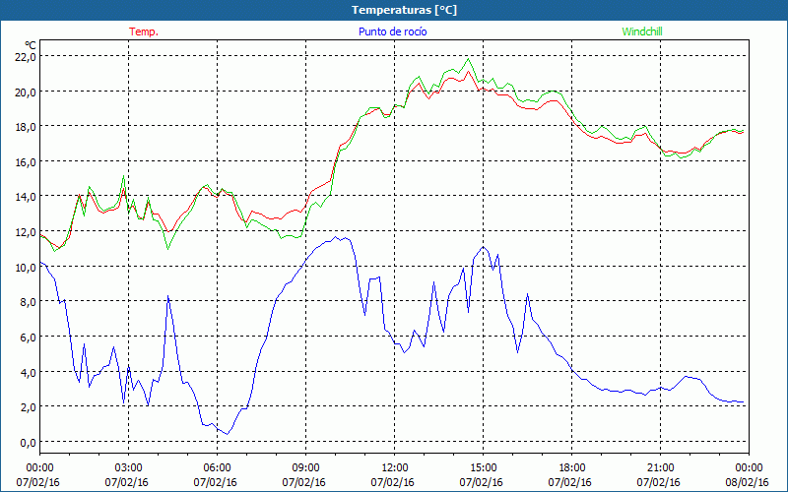Image resolution: width=788 pixels, height=492 pixels.
Task: Click the 10,0 y-axis value
Action: (x=26, y=267)
